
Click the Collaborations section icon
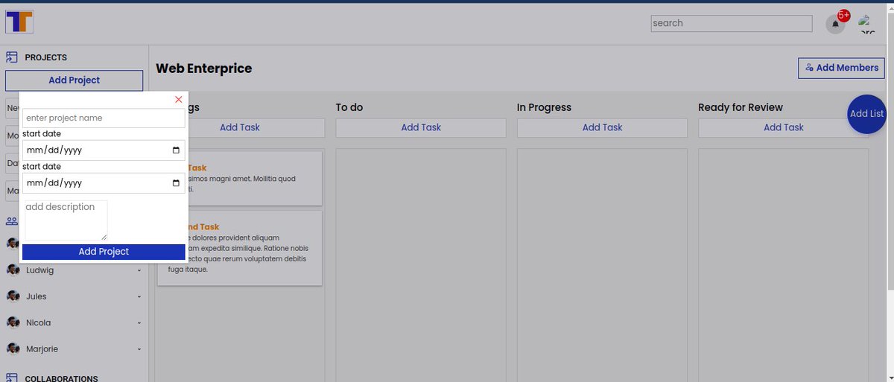12,378
